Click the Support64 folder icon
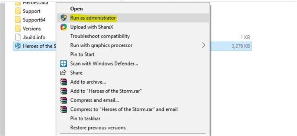297x136 pixels. [18, 20]
